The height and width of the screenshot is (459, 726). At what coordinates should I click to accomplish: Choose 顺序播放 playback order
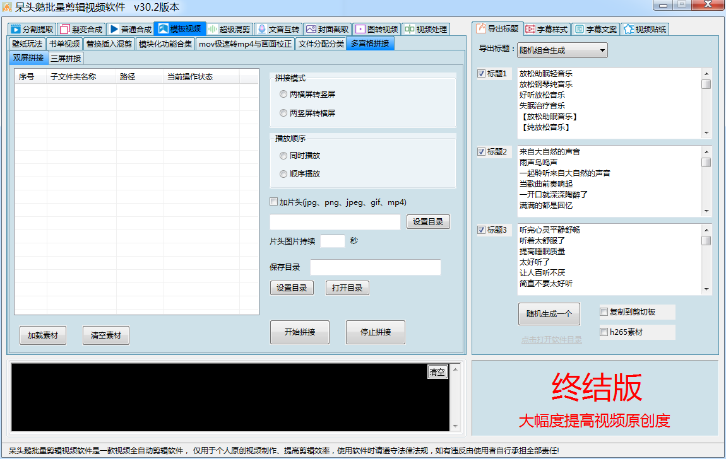(283, 174)
